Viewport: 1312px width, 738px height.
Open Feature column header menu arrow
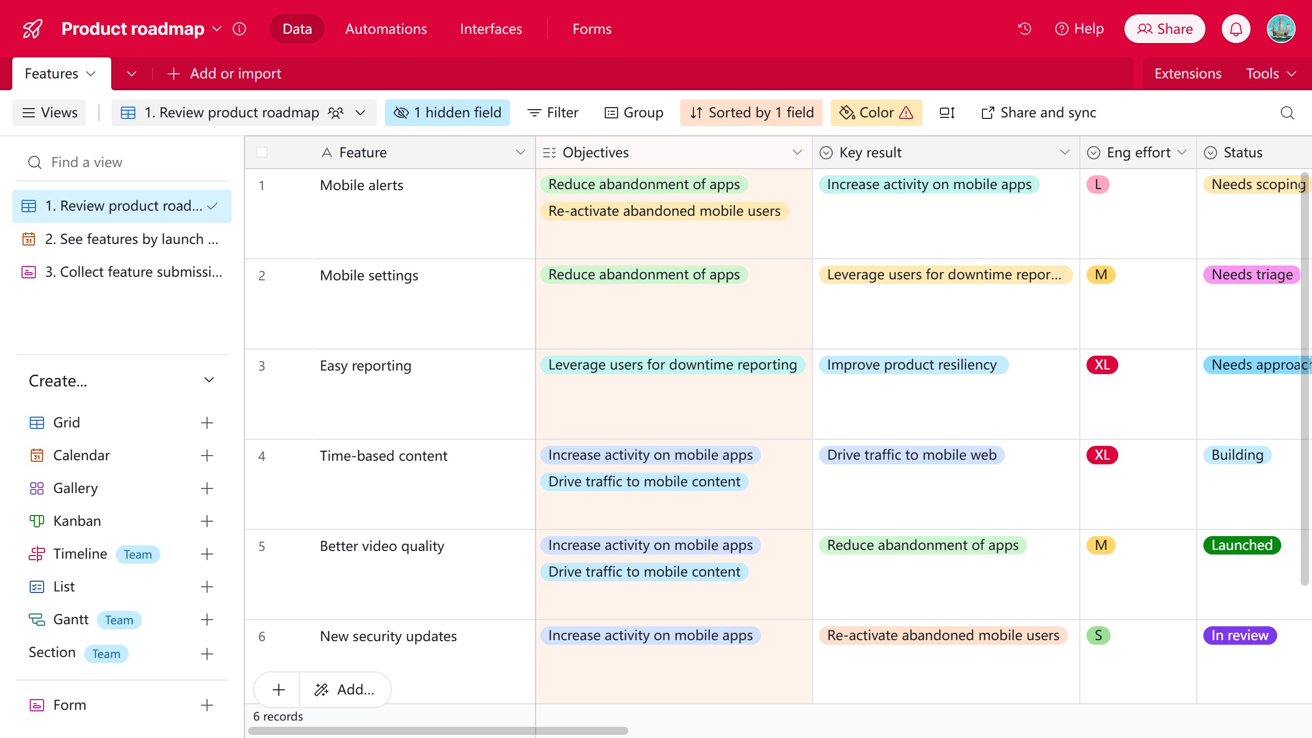coord(521,153)
